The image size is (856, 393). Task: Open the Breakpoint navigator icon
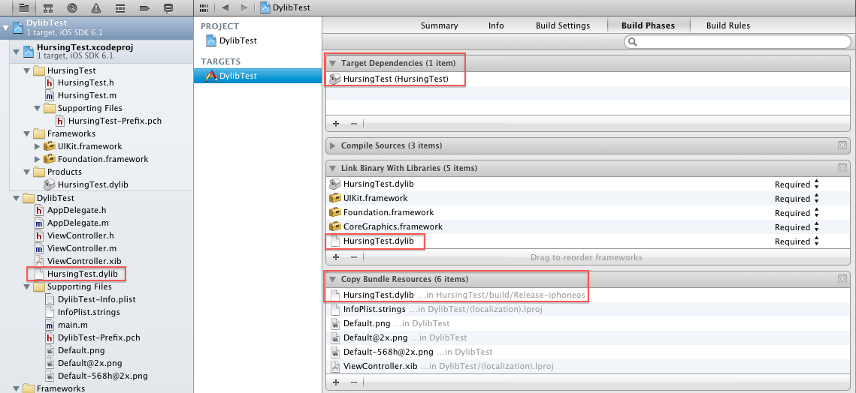[x=144, y=7]
